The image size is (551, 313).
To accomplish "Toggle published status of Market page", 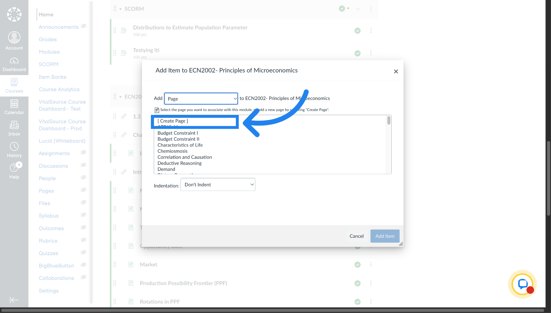I will [357, 265].
